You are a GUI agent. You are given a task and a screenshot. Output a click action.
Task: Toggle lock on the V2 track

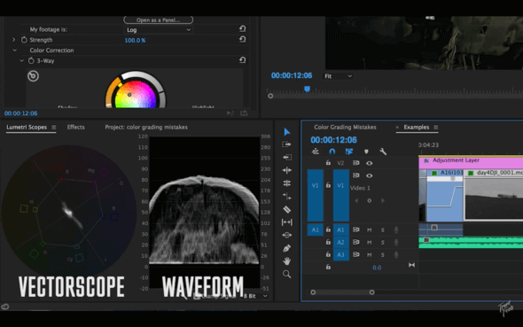pyautogui.click(x=328, y=163)
